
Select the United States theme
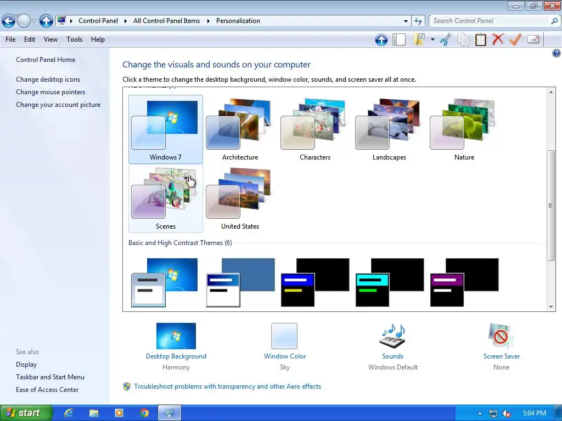click(240, 198)
